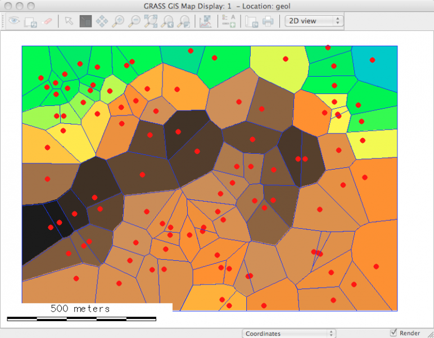The image size is (434, 338).
Task: Activate the Query raster/vector map tool
Action: click(x=85, y=21)
